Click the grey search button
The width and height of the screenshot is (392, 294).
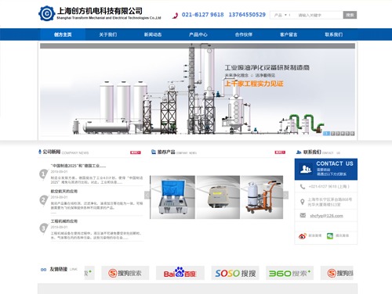click(x=350, y=15)
